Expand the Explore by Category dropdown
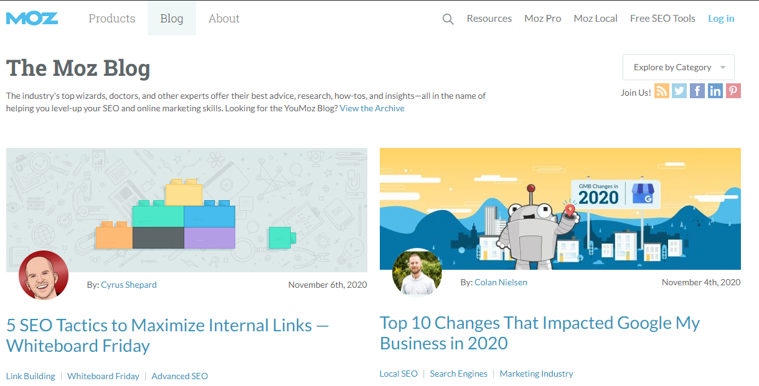The height and width of the screenshot is (386, 759). point(679,67)
